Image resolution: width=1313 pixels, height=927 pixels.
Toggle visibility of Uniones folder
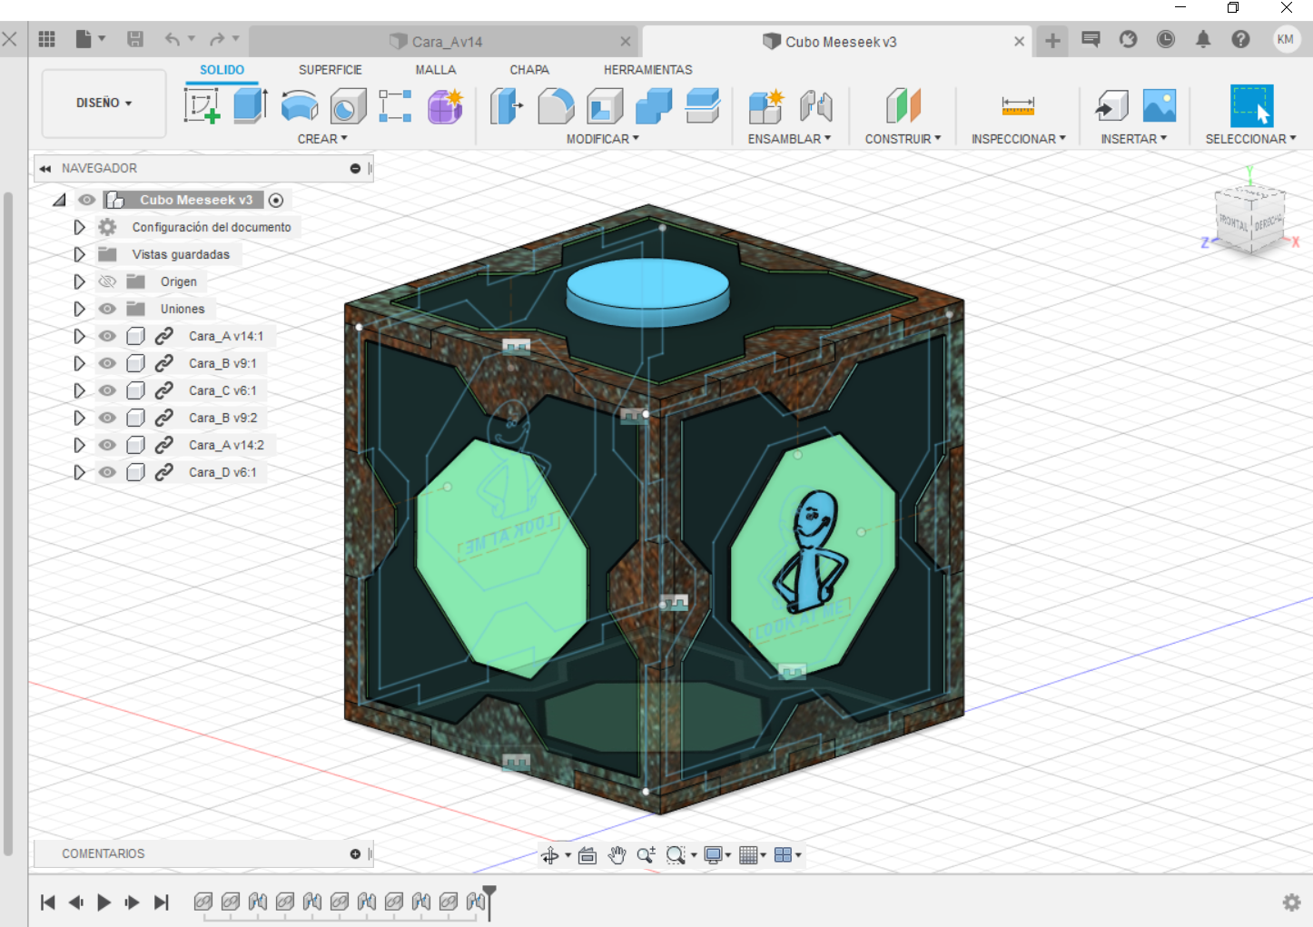click(107, 309)
